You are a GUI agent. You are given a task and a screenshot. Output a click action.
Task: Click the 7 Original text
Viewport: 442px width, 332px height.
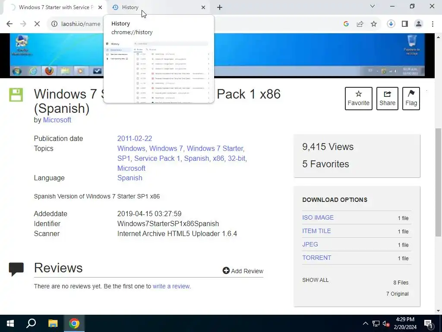coord(397,294)
